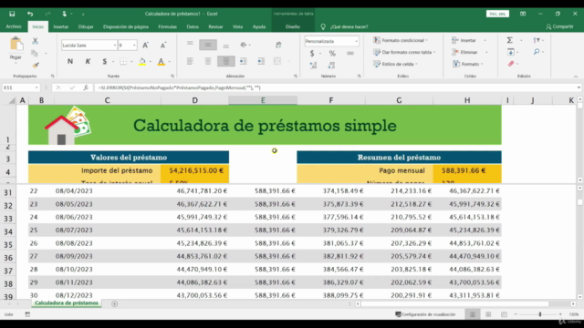The image size is (584, 328).
Task: Undo the last action
Action: [x=30, y=14]
